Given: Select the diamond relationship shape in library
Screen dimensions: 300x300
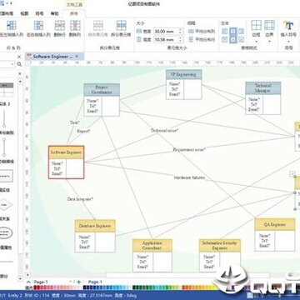Looking at the screenshot, I should point(6,205).
